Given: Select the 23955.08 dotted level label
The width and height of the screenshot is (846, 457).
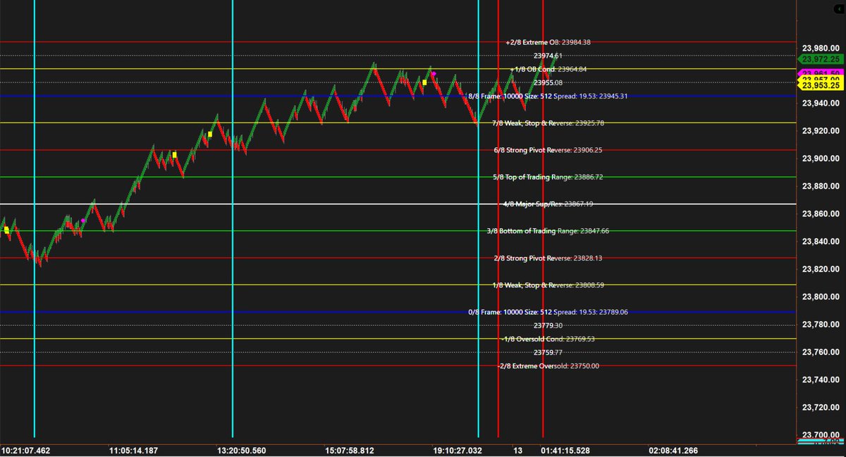Looking at the screenshot, I should tap(548, 83).
